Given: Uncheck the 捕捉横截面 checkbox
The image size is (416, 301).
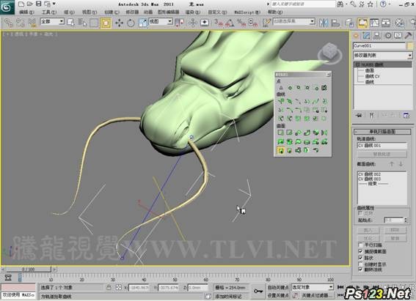Looking at the screenshot, I should 360,251.
